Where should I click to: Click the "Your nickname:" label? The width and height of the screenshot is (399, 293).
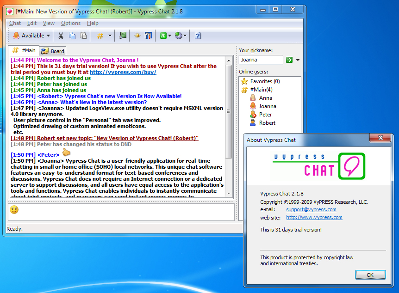256,50
